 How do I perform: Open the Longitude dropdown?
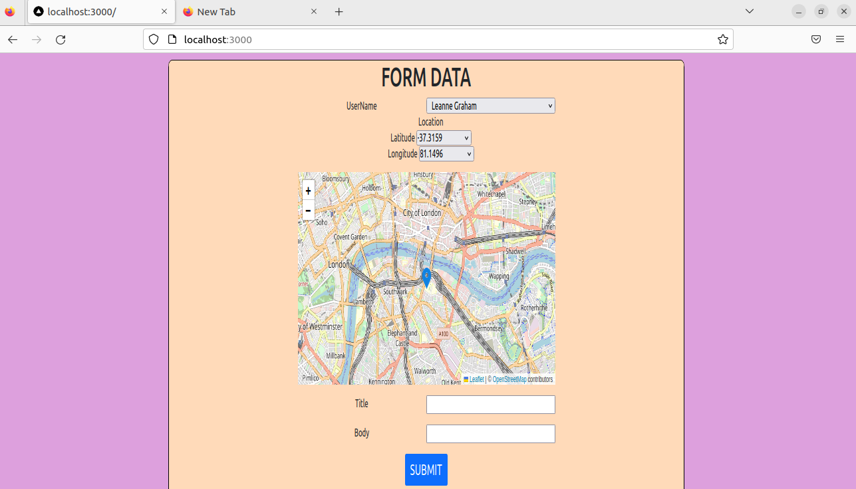coord(446,153)
